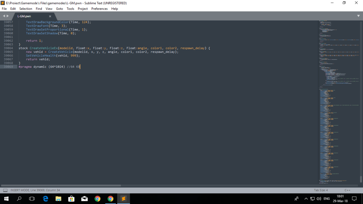Open the network status tray icon
This screenshot has width=363, height=204.
313,199
